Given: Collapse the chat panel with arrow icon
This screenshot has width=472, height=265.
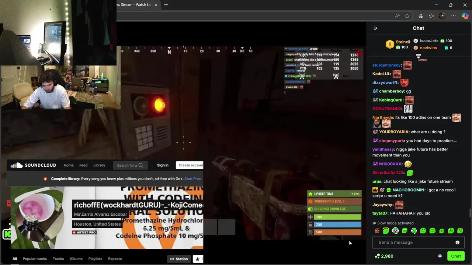Looking at the screenshot, I should (375, 28).
